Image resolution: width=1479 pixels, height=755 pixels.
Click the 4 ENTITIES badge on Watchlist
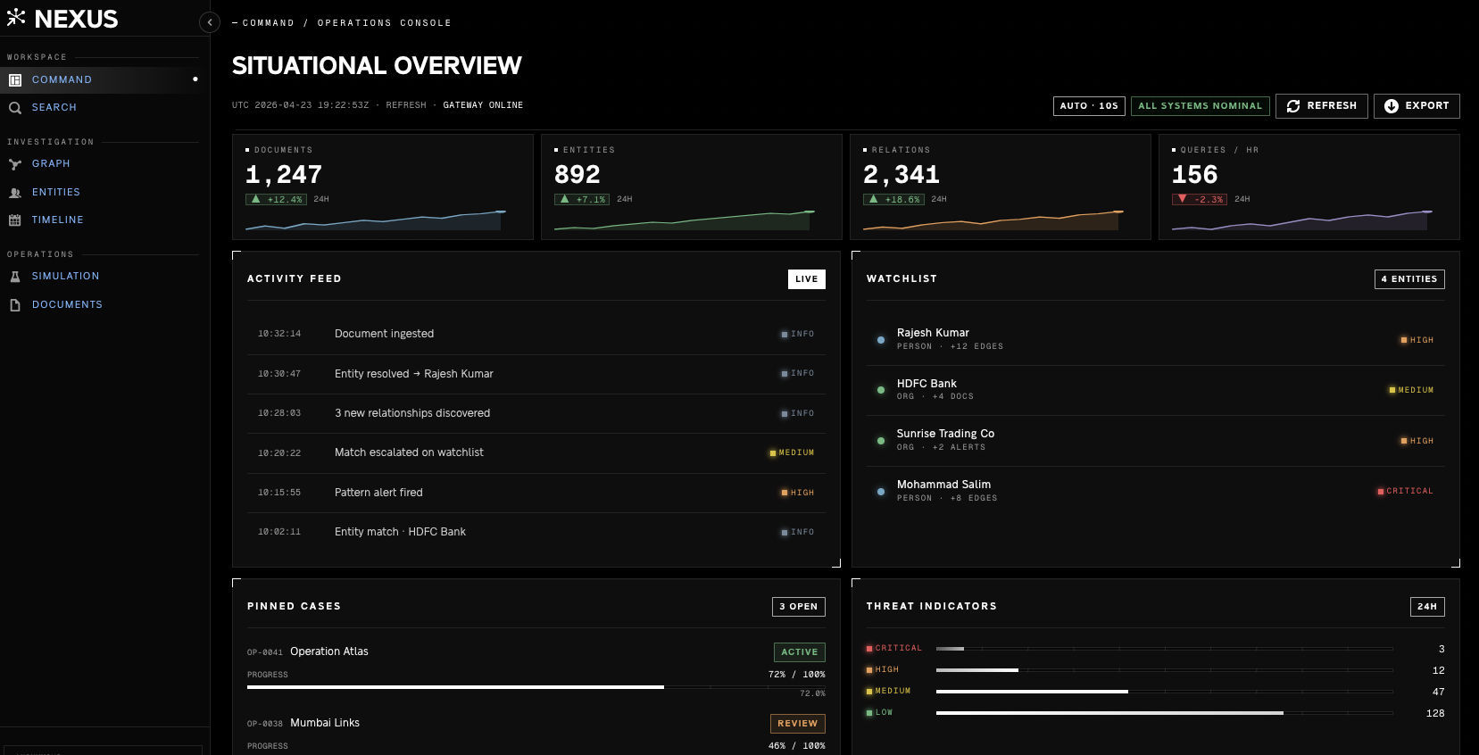tap(1409, 279)
